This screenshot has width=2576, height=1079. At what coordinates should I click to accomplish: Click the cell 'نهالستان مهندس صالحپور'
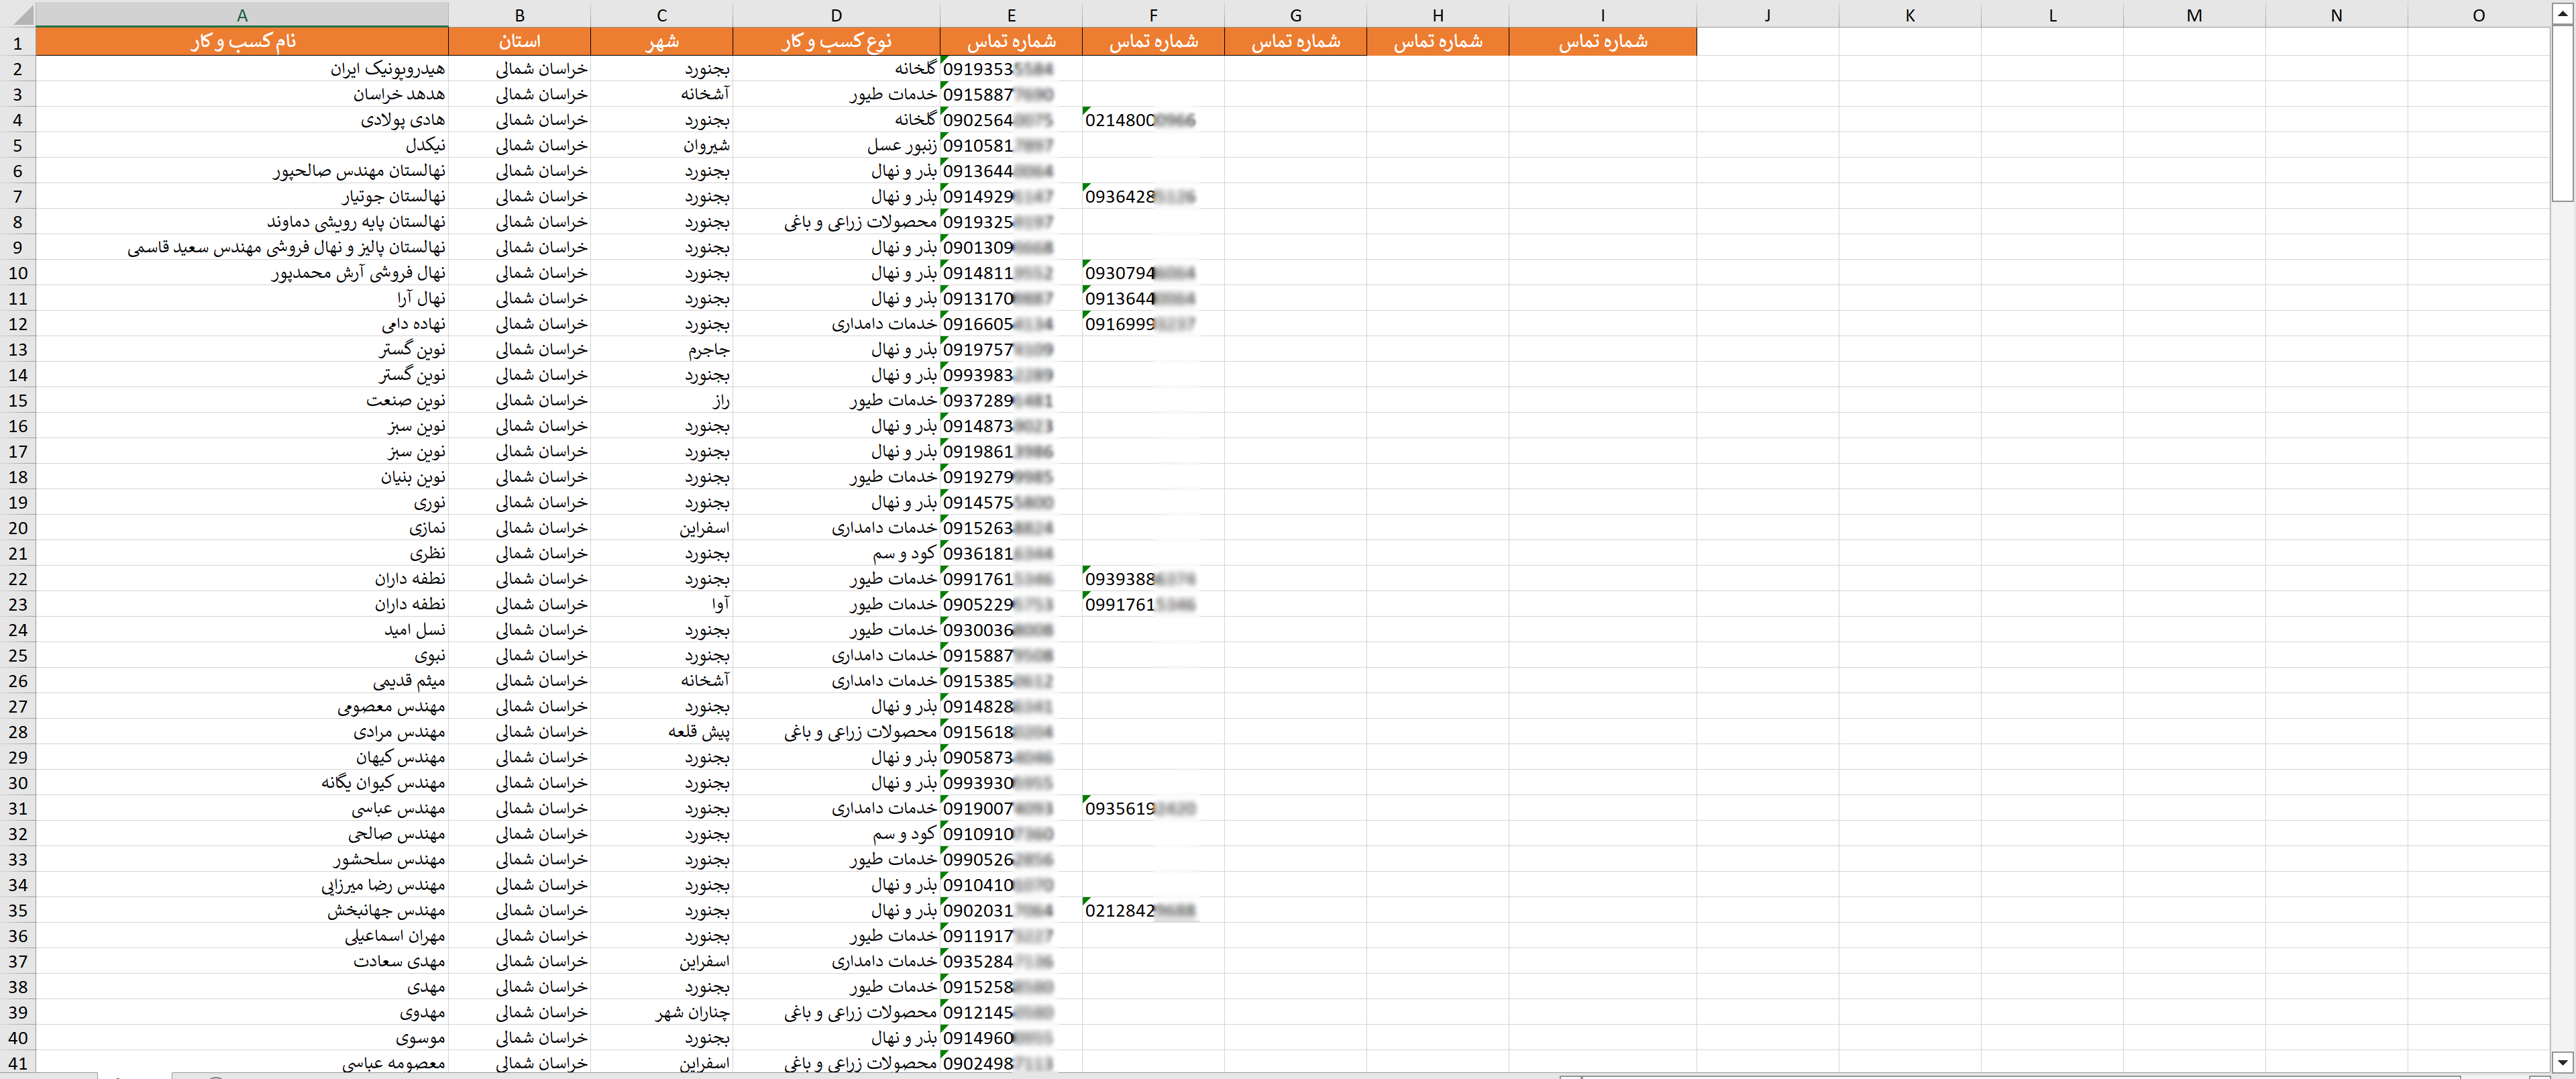[242, 171]
